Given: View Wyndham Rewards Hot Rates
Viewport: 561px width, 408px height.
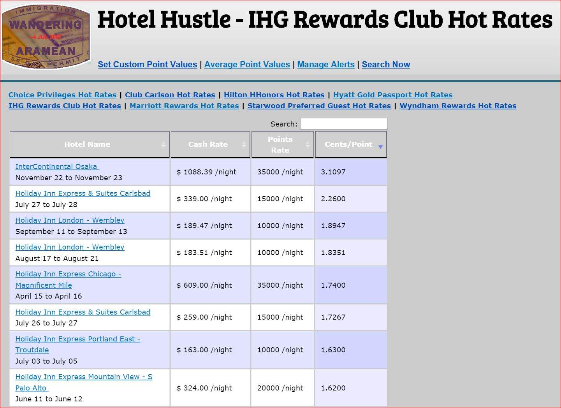Looking at the screenshot, I should tap(457, 106).
